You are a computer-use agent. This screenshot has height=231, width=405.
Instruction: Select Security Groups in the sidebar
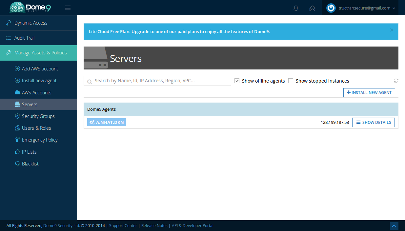click(x=38, y=116)
